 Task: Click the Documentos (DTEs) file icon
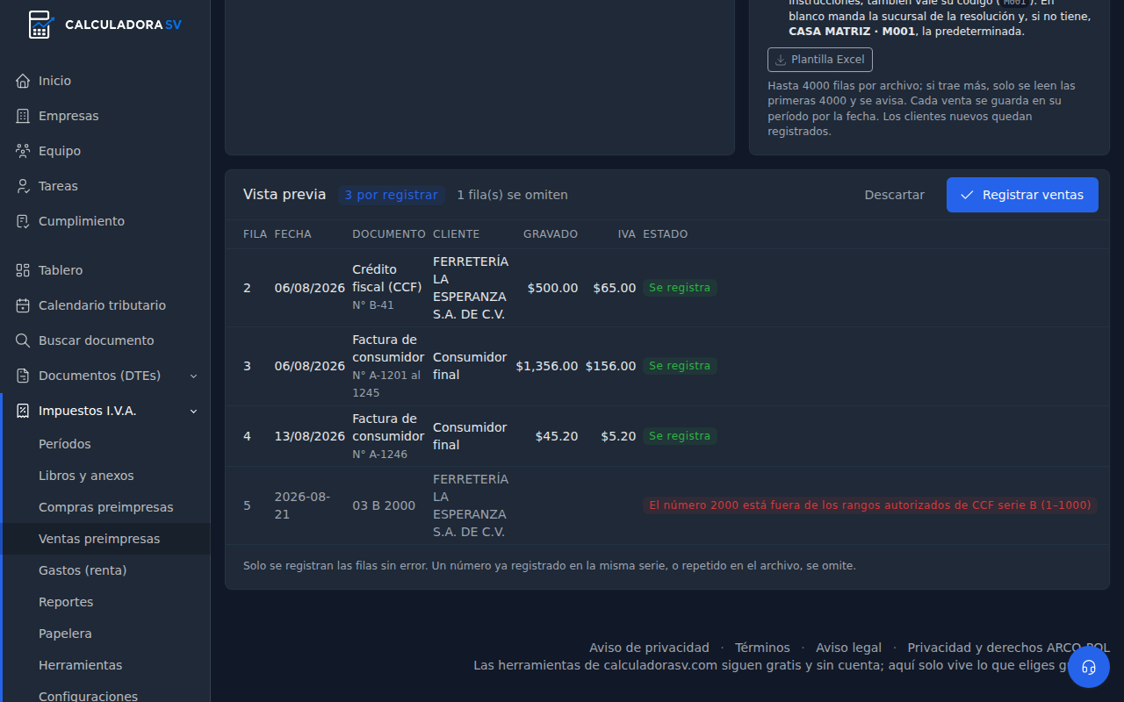pyautogui.click(x=23, y=376)
